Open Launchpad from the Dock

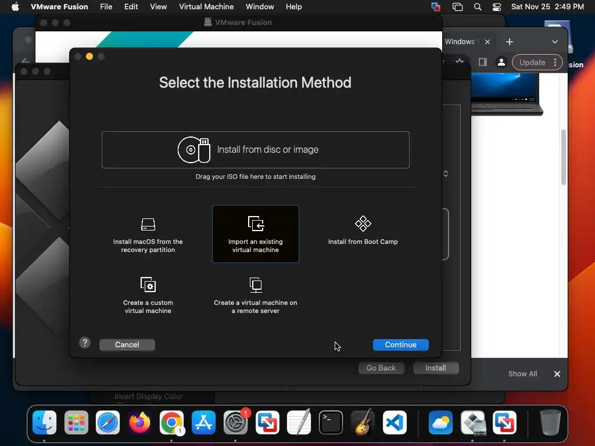[76, 422]
